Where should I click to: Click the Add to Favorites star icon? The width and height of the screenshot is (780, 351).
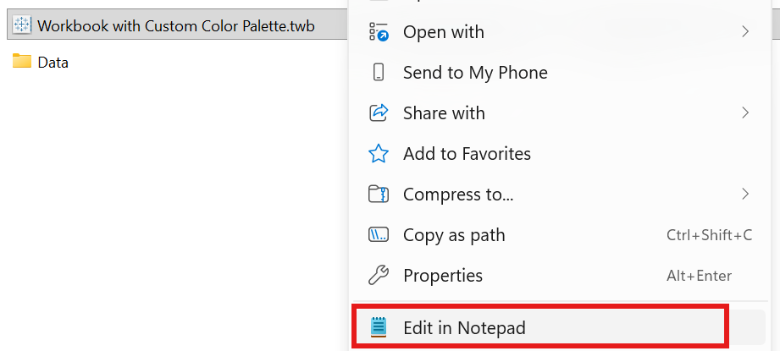click(379, 154)
